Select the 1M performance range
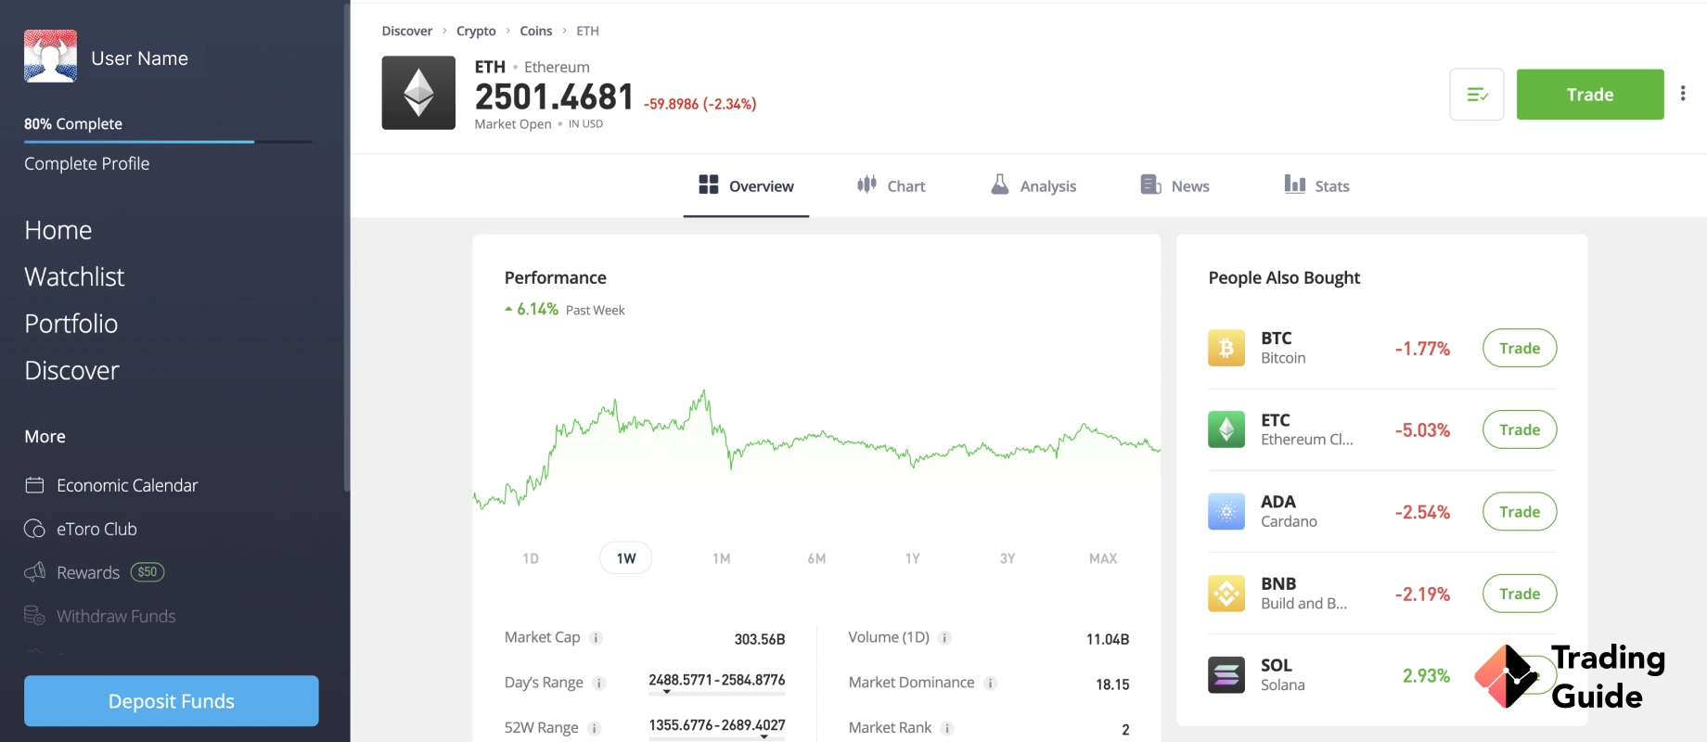This screenshot has width=1707, height=742. click(x=722, y=558)
